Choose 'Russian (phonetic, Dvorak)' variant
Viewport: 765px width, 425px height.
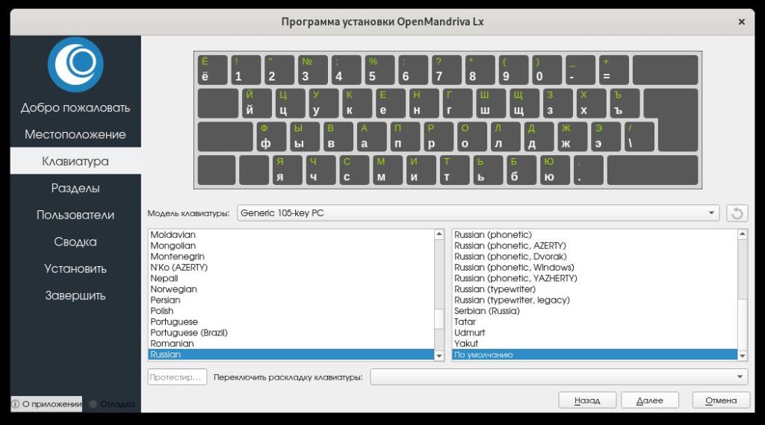pos(595,256)
